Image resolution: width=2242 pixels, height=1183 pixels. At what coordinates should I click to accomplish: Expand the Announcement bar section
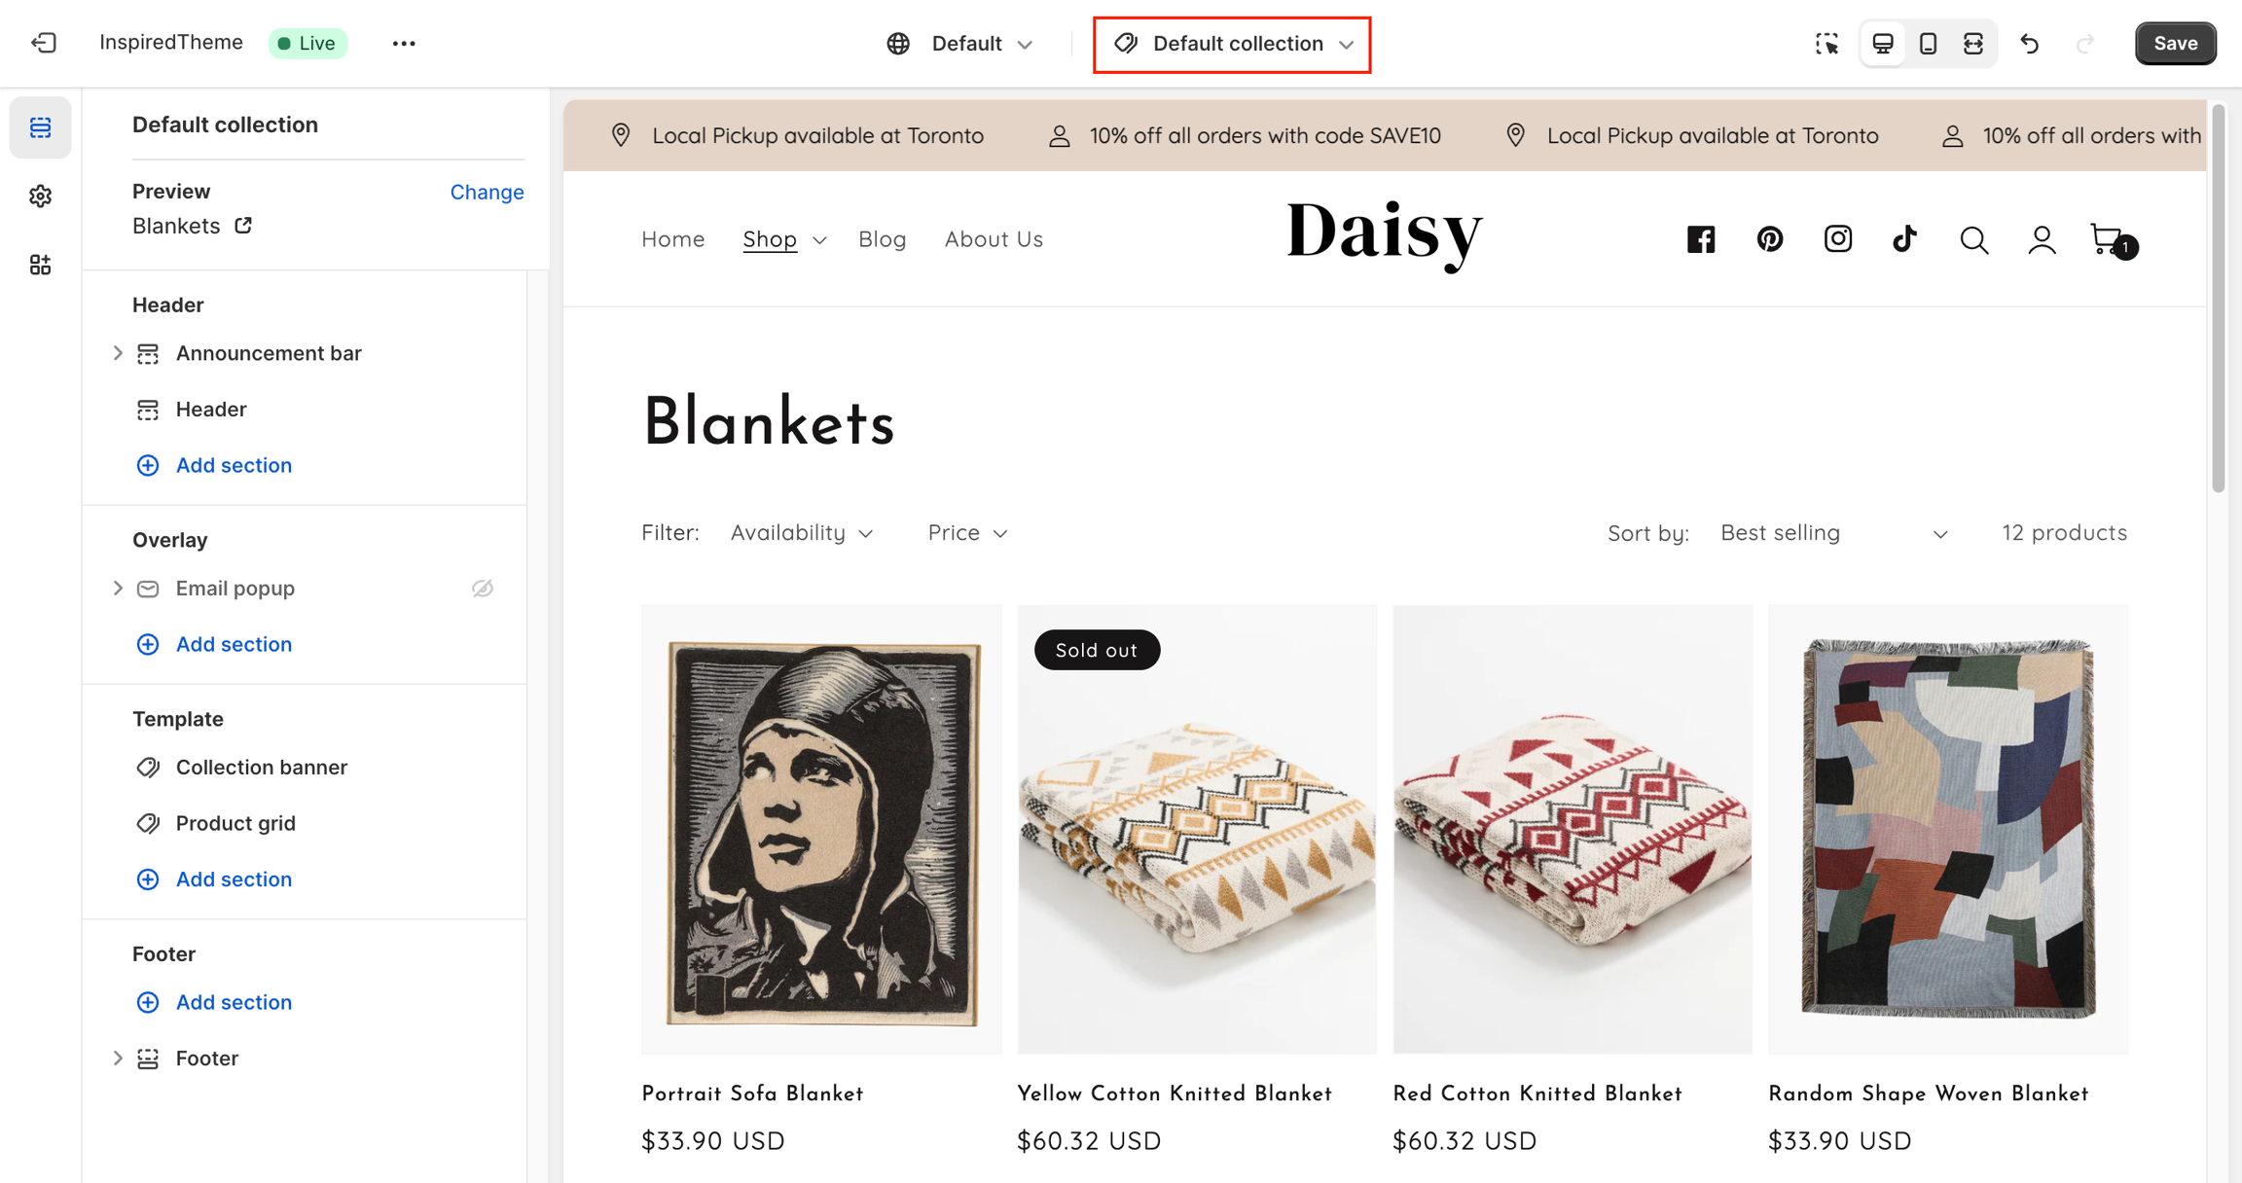tap(118, 353)
